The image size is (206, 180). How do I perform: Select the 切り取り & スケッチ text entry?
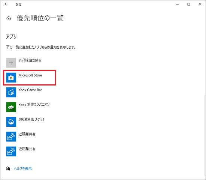pos(31,119)
